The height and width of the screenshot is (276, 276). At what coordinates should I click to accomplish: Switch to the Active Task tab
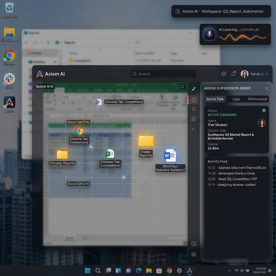pos(215,99)
